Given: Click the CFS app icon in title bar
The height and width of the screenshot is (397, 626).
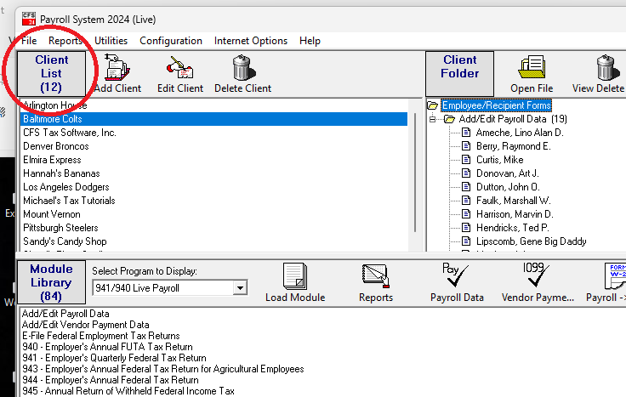Looking at the screenshot, I should [x=29, y=19].
